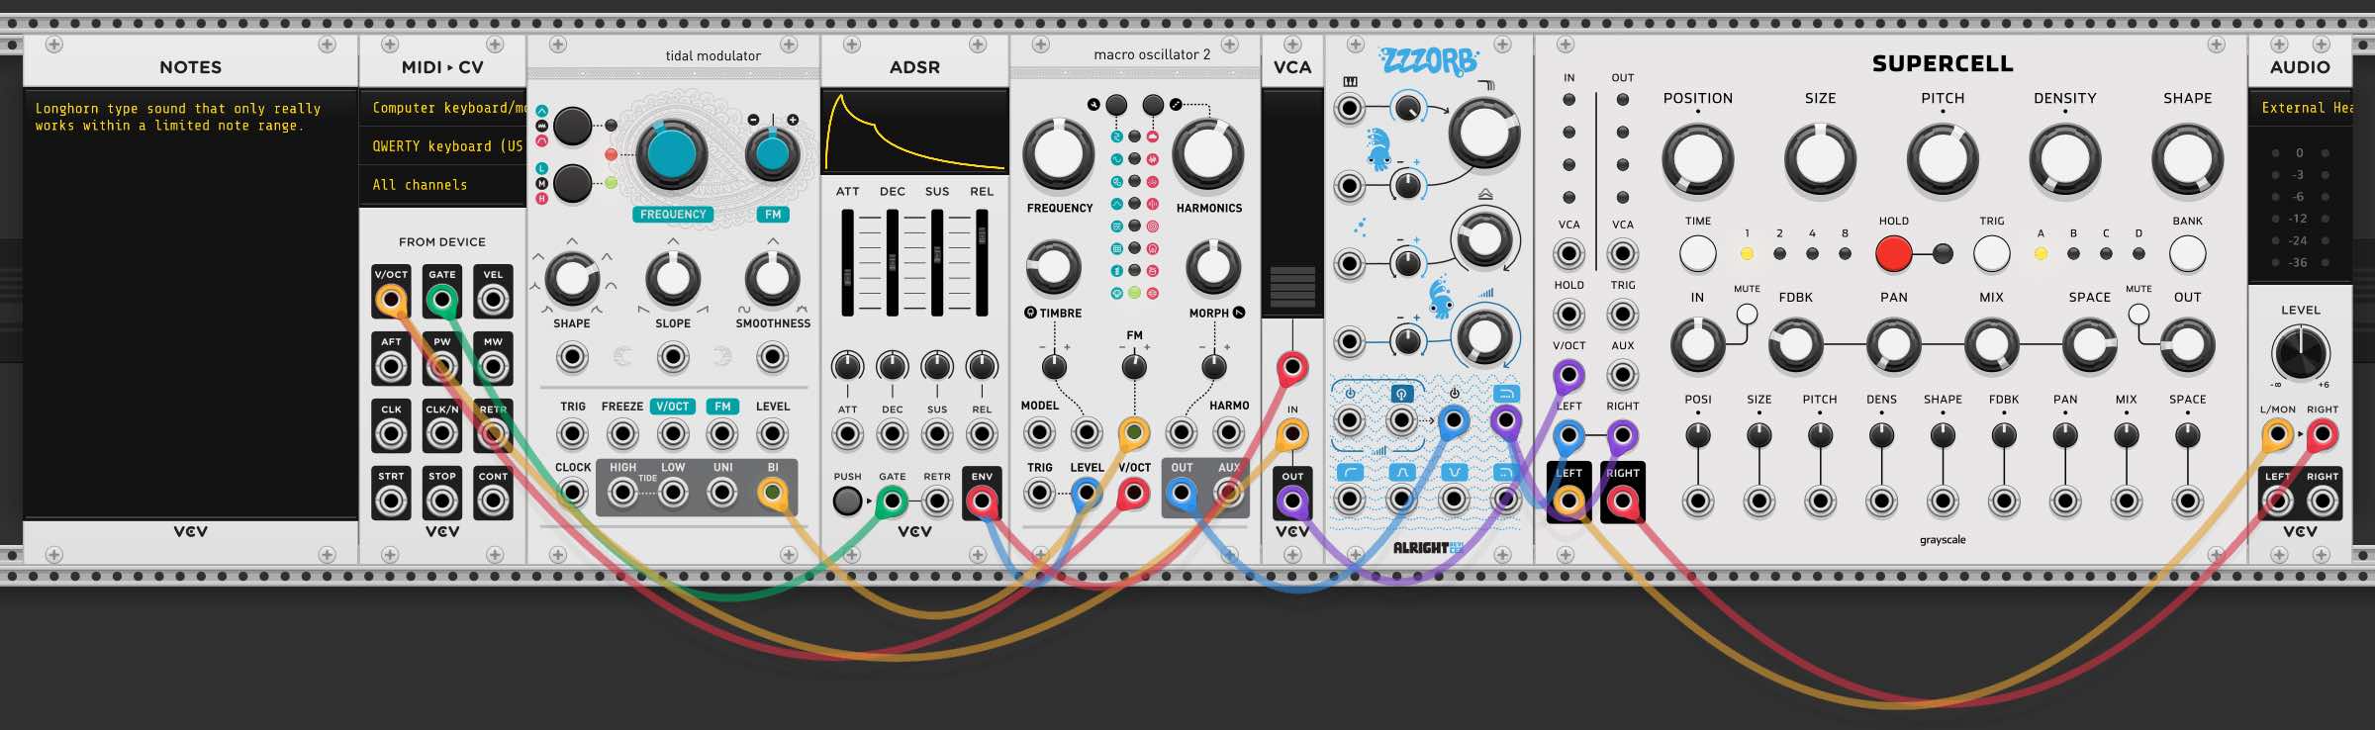The image size is (2375, 730).
Task: Click the LEVEL input jack on tidal modulator
Action: [x=772, y=433]
